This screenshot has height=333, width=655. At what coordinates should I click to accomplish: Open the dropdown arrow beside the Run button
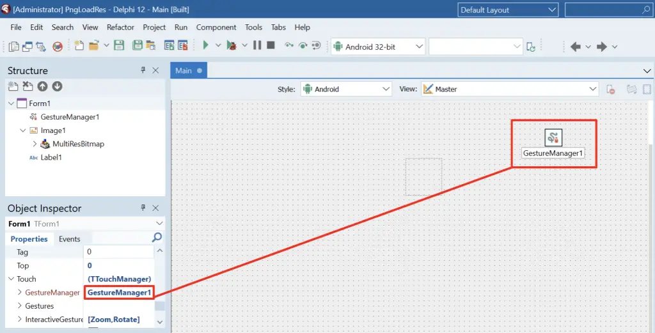[x=218, y=45]
